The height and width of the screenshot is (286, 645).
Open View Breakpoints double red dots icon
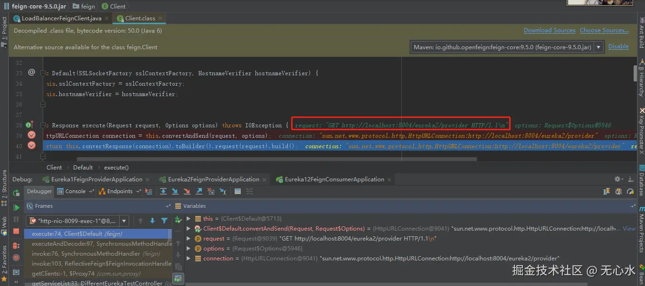[x=16, y=246]
